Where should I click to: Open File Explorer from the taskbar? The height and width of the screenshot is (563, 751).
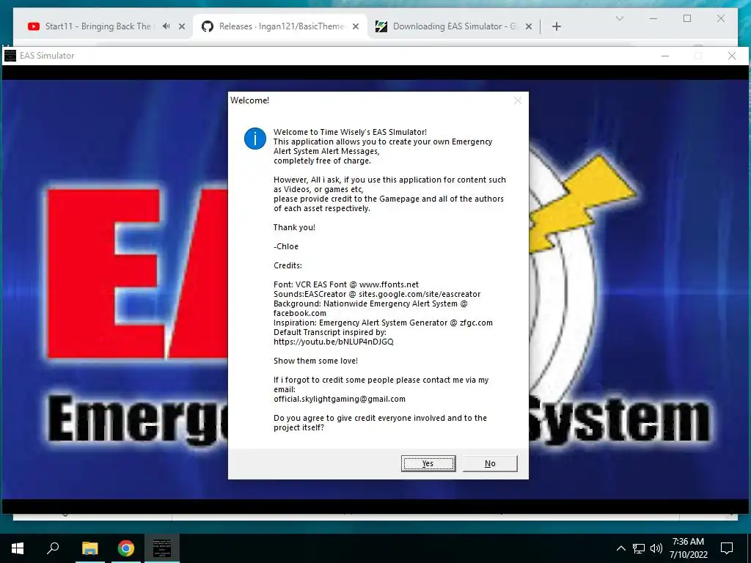(x=89, y=548)
